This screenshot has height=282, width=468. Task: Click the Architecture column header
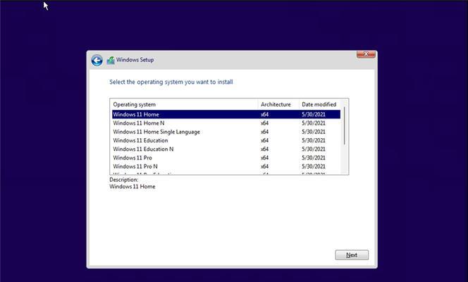278,104
